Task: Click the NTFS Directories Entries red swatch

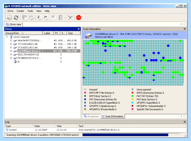Action: 132,93
